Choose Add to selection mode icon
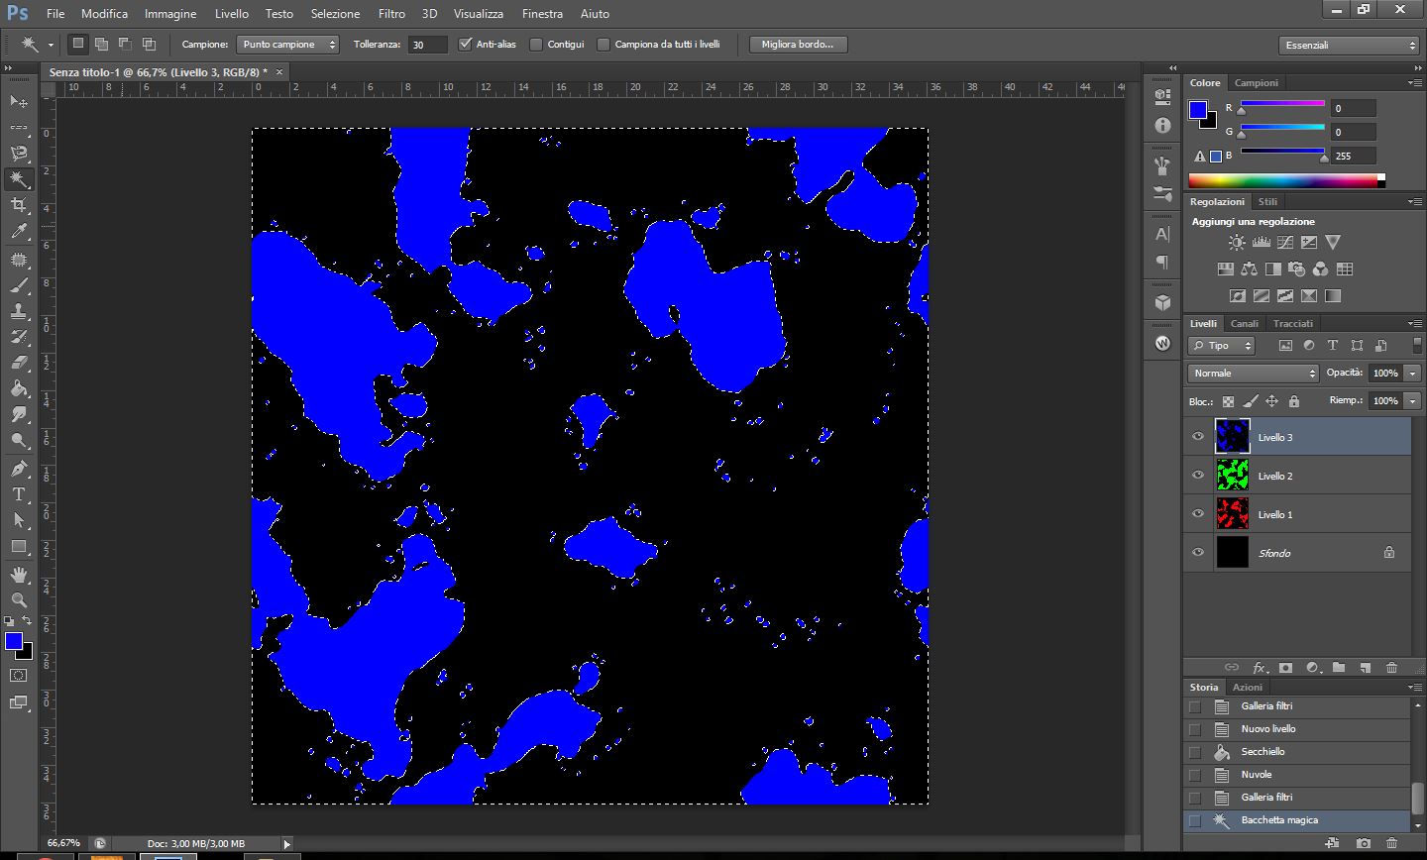 101,45
